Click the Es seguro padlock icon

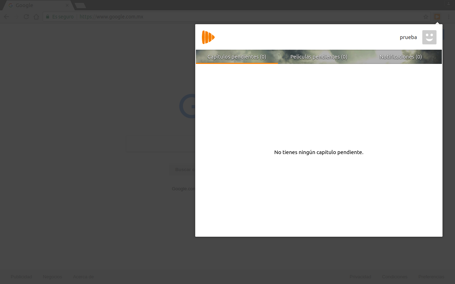[x=47, y=16]
